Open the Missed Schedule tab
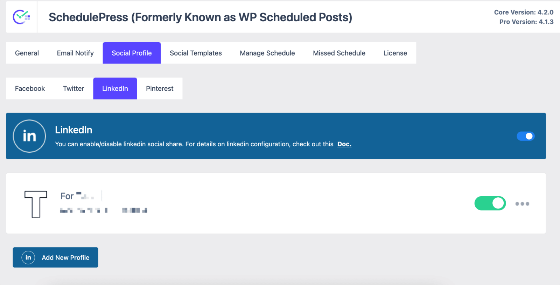 339,53
